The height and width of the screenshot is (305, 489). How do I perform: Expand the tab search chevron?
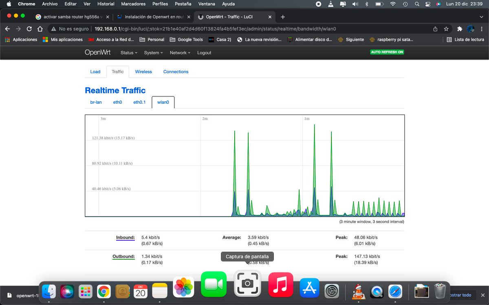481,17
